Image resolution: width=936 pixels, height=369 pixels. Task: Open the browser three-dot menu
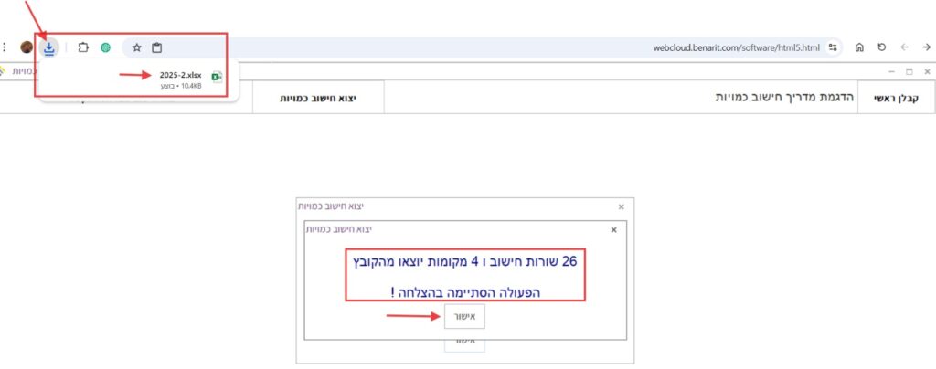pos(6,47)
